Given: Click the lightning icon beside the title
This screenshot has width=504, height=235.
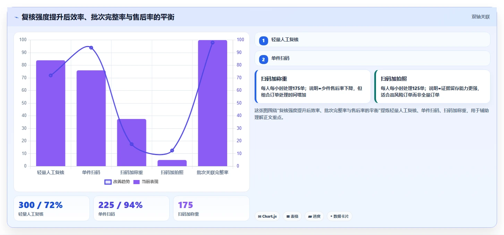Looking at the screenshot, I should tap(16, 17).
